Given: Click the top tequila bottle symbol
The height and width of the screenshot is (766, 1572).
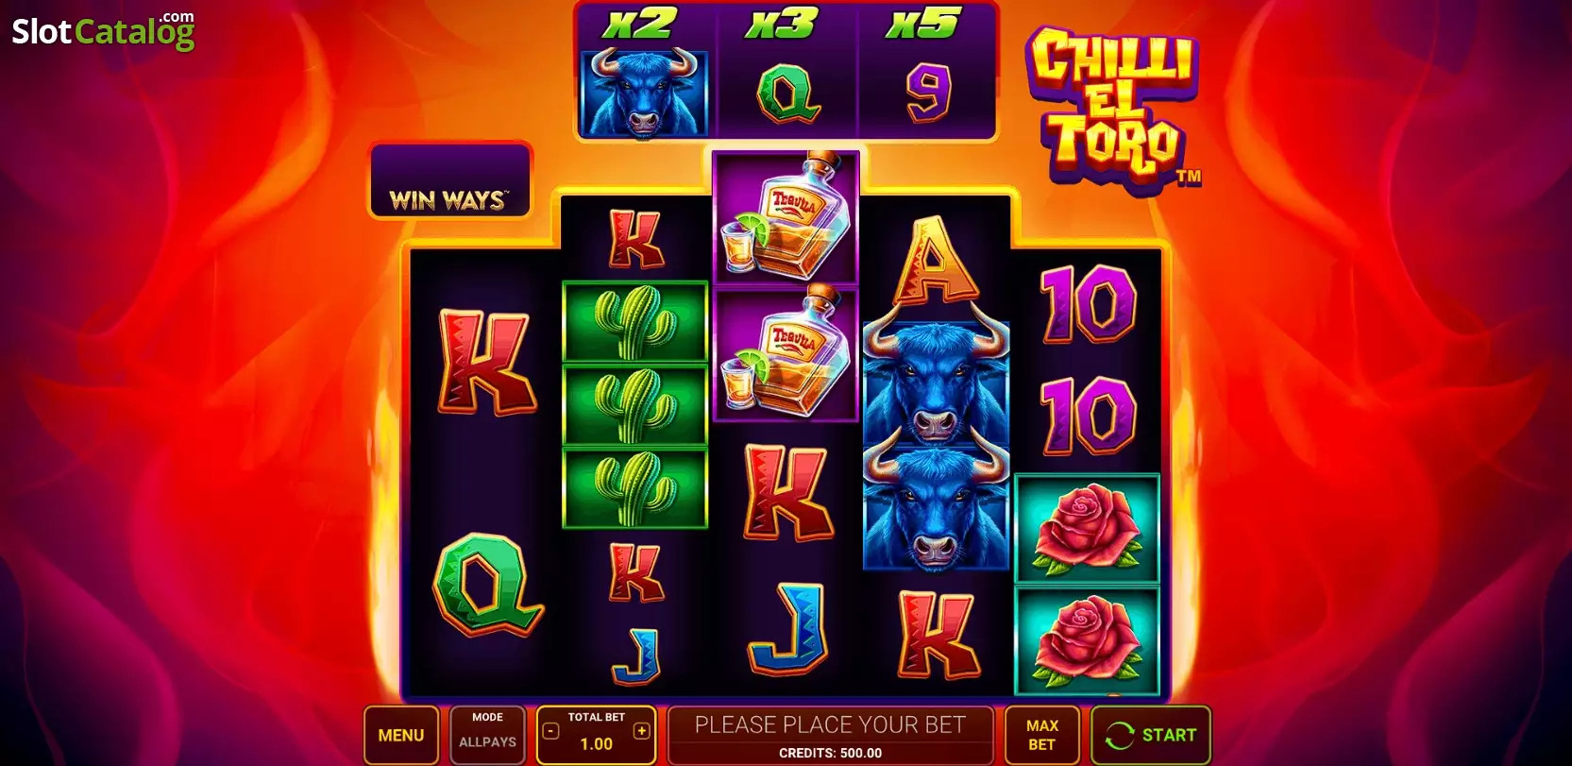Looking at the screenshot, I should point(786,217).
